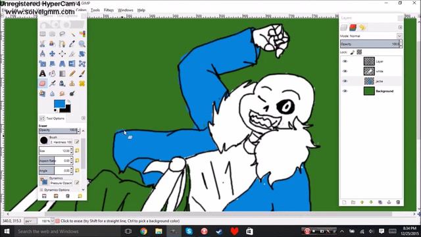Hide the white layer
The width and height of the screenshot is (421, 237).
click(345, 71)
